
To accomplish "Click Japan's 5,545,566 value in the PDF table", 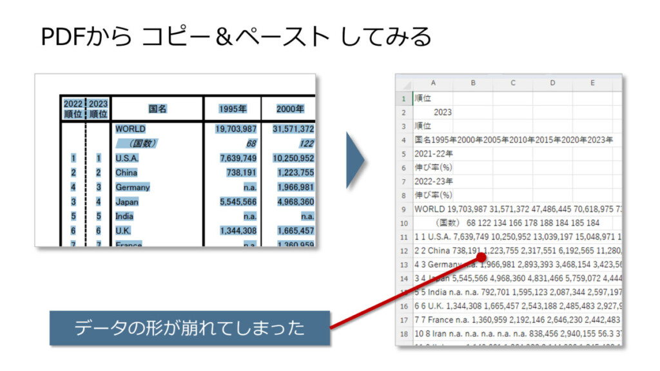I will pos(238,202).
